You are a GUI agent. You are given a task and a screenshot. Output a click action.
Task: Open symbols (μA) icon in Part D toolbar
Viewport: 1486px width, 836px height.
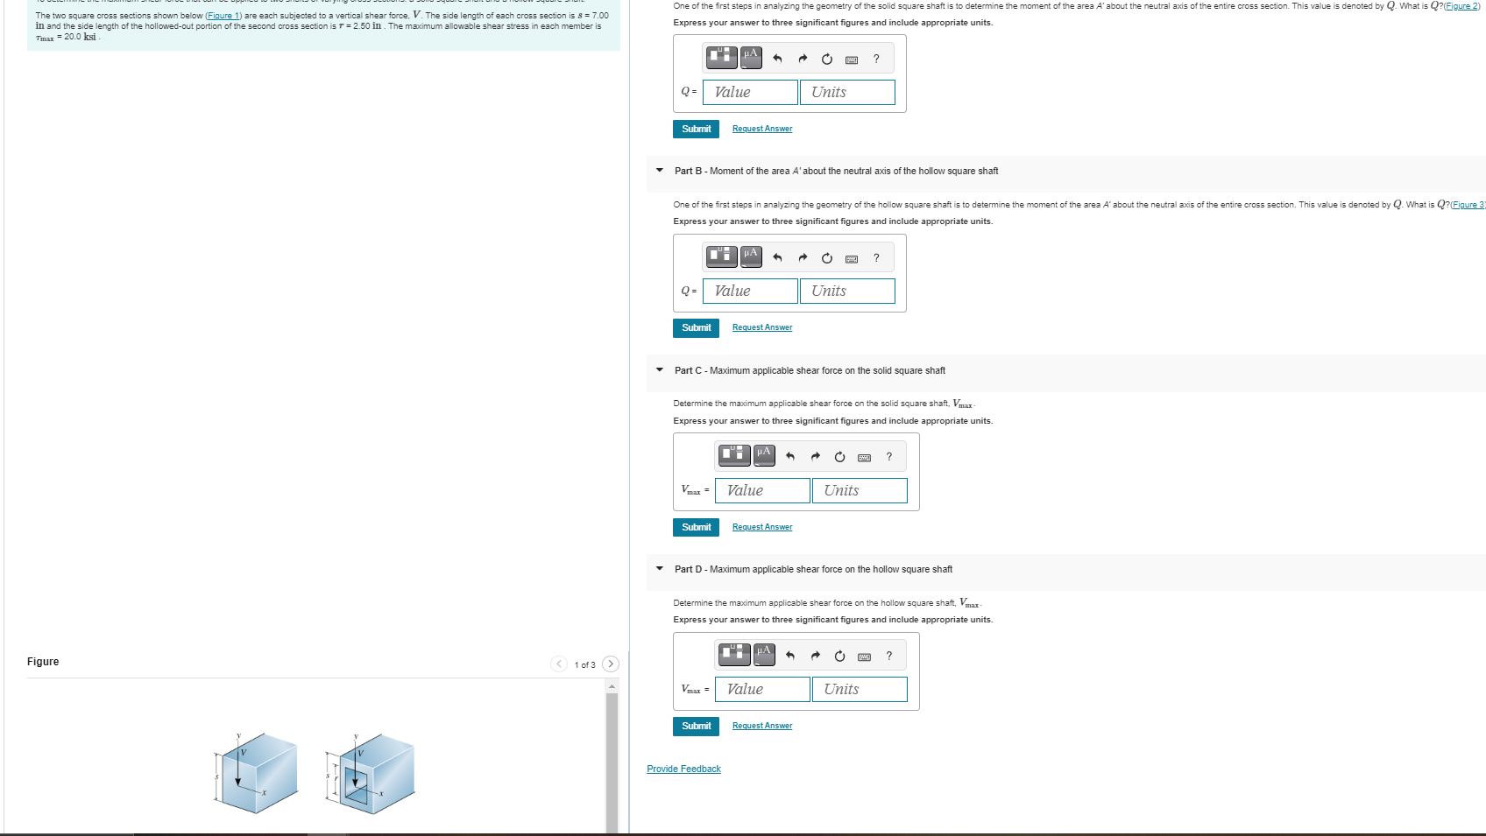[x=764, y=654]
